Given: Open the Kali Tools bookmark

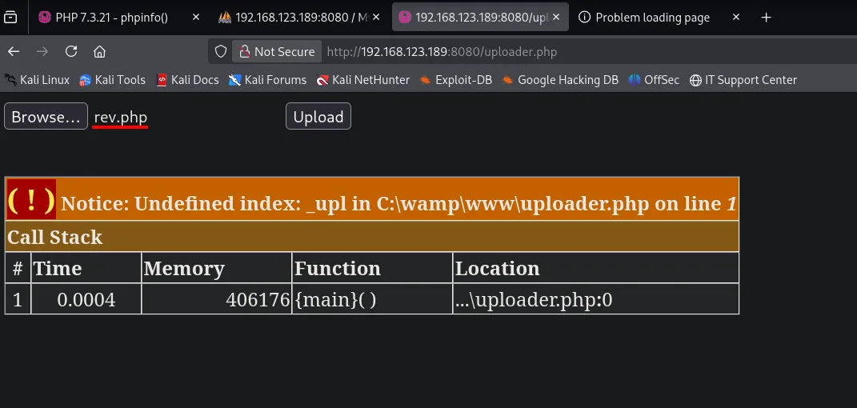Looking at the screenshot, I should click(113, 80).
